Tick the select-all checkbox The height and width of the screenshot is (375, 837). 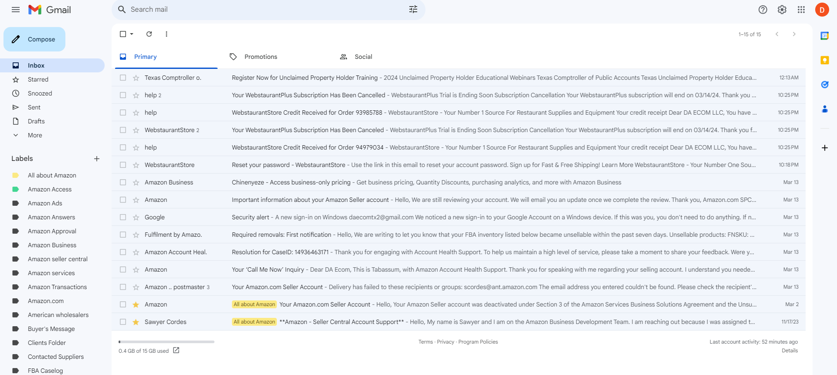[x=123, y=34]
